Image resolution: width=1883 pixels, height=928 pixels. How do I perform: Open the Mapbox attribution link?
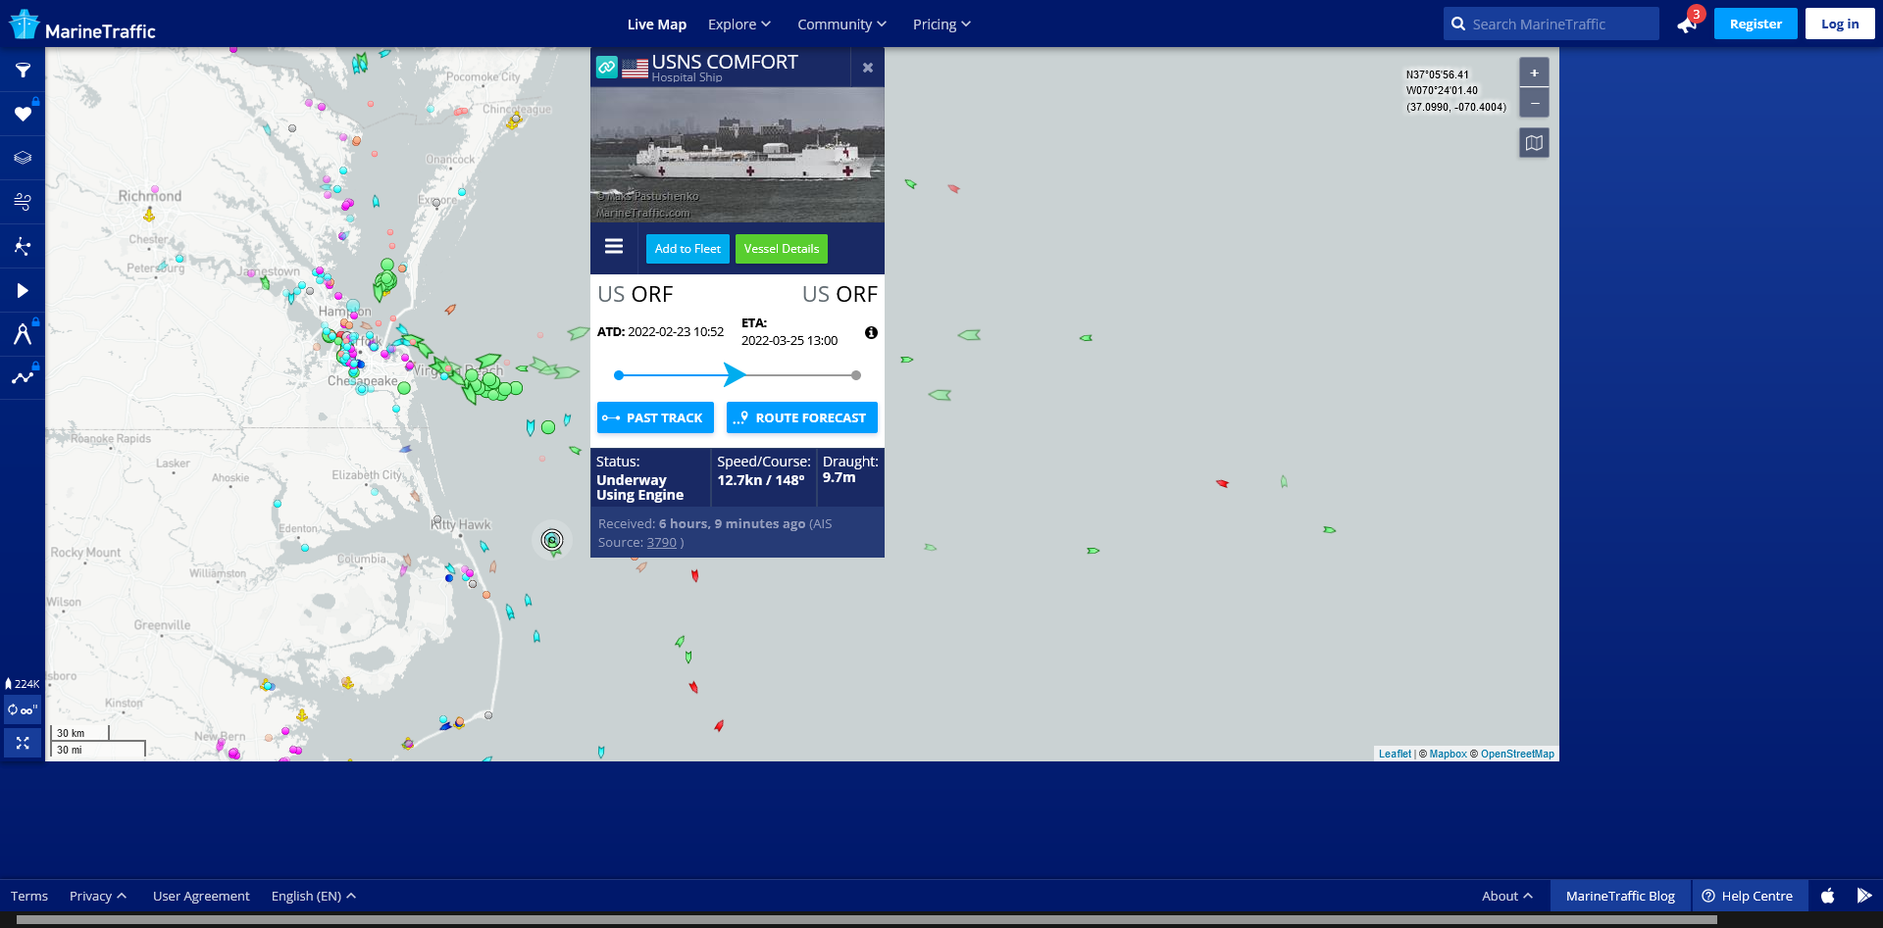tap(1448, 754)
